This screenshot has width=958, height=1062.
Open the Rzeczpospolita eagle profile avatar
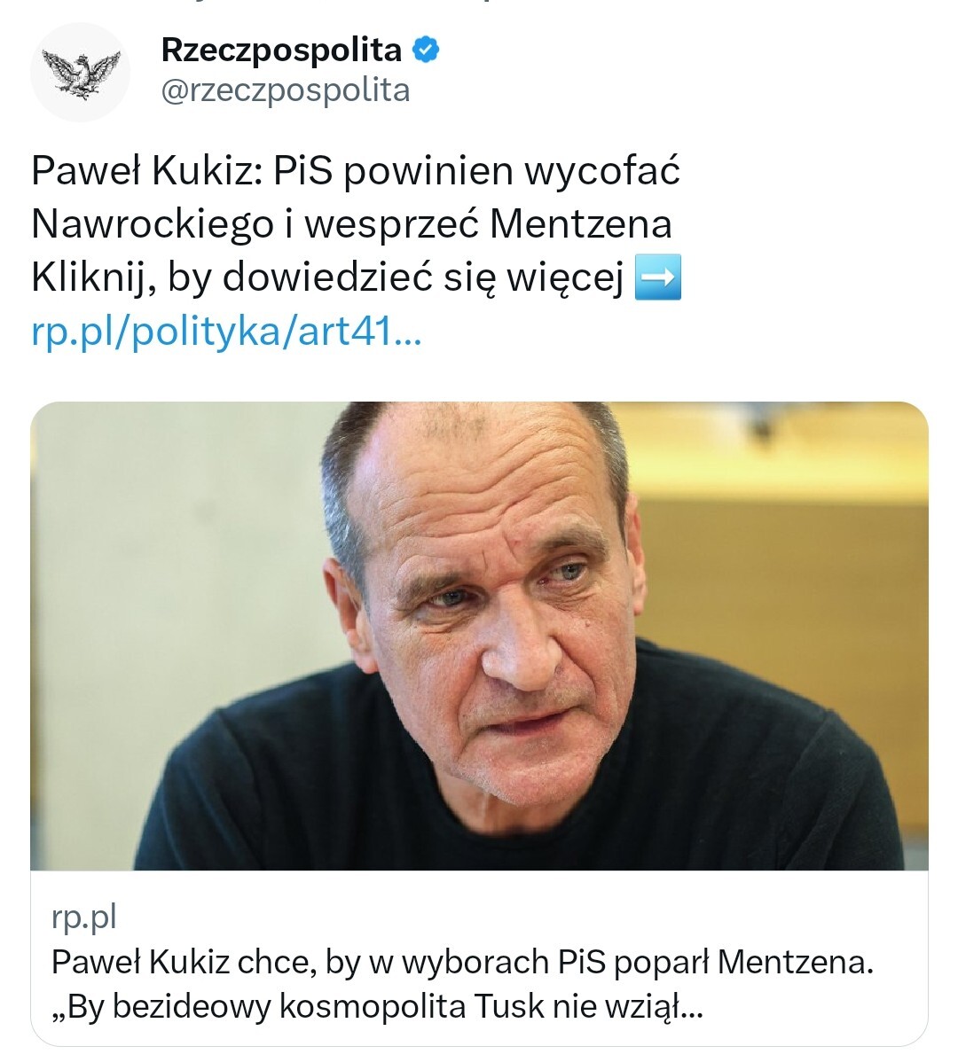point(80,72)
